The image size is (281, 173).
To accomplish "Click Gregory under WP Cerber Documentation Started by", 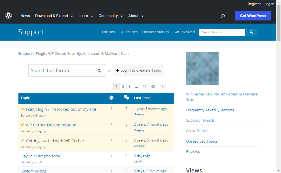I will [x=41, y=131].
